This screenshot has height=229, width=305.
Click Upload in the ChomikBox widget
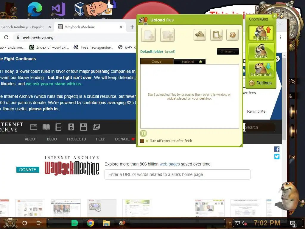click(261, 33)
